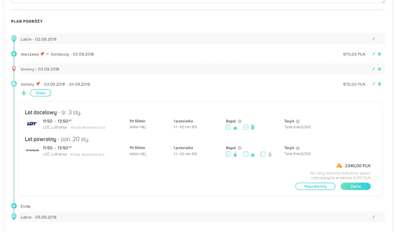Image resolution: width=396 pixels, height=232 pixels.
Task: Click the Dodaj link to add a step
Action: click(25, 206)
